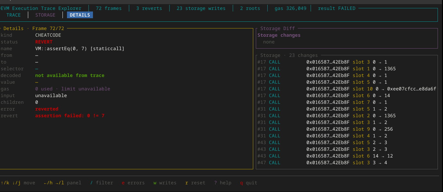The image size is (443, 192).
Task: Select storage row slot 4 0 → 1
Action: coord(347,75)
